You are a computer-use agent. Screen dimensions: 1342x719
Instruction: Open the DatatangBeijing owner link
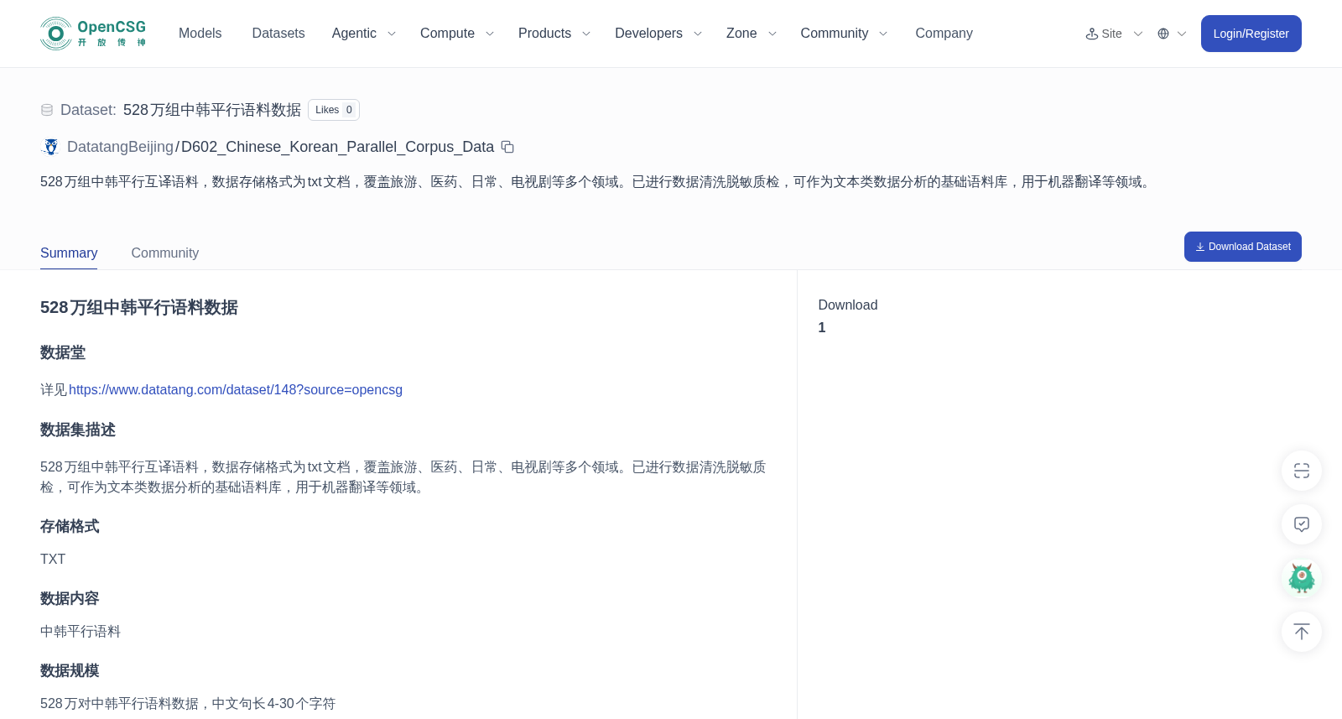tap(120, 147)
